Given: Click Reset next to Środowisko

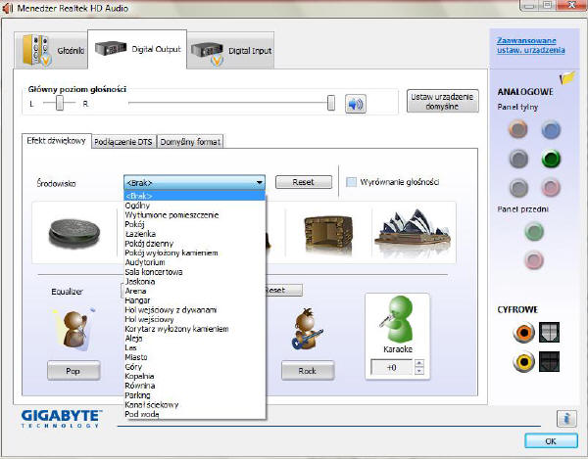Looking at the screenshot, I should tap(304, 182).
